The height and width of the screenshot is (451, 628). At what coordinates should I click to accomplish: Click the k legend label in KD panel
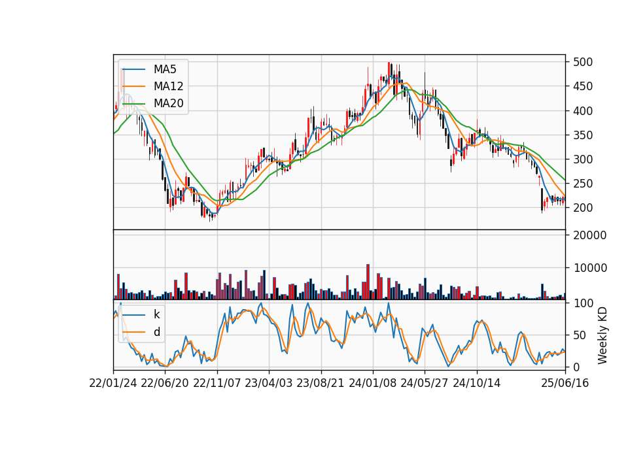pyautogui.click(x=156, y=314)
